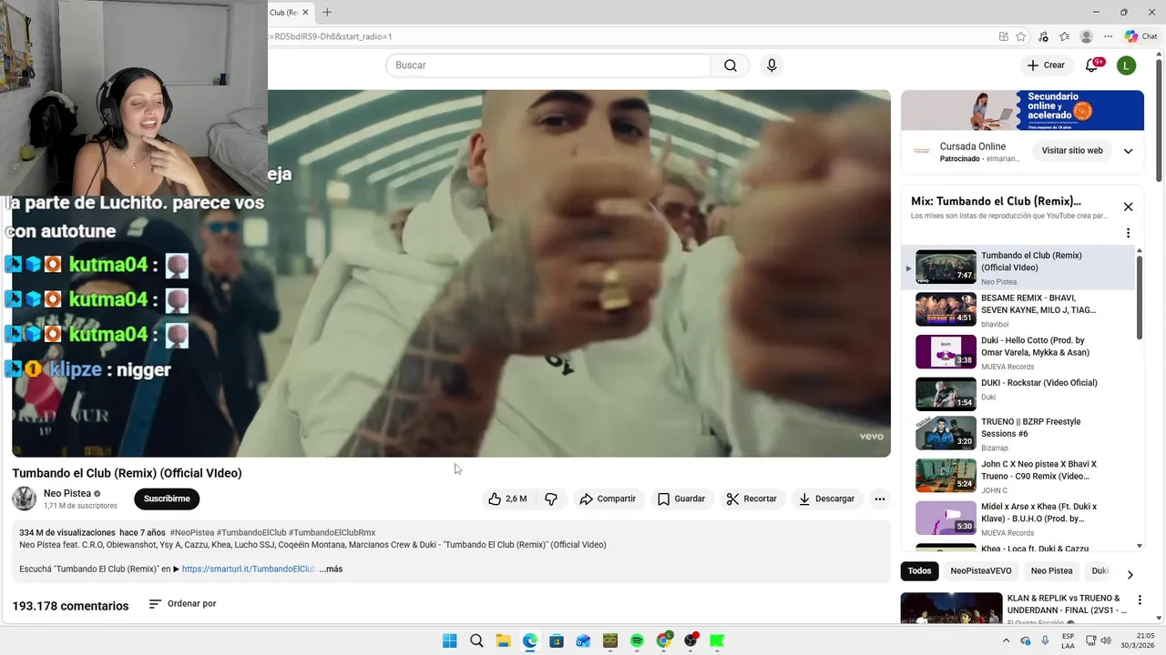Screen dimensions: 1166x655
Task: Click the Neo Pistea channel name
Action: [x=67, y=493]
